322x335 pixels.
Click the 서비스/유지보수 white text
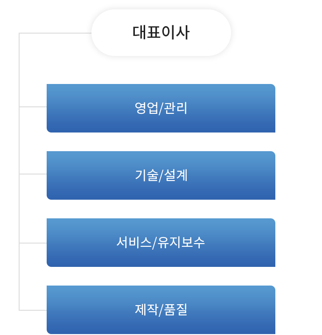pyautogui.click(x=161, y=243)
